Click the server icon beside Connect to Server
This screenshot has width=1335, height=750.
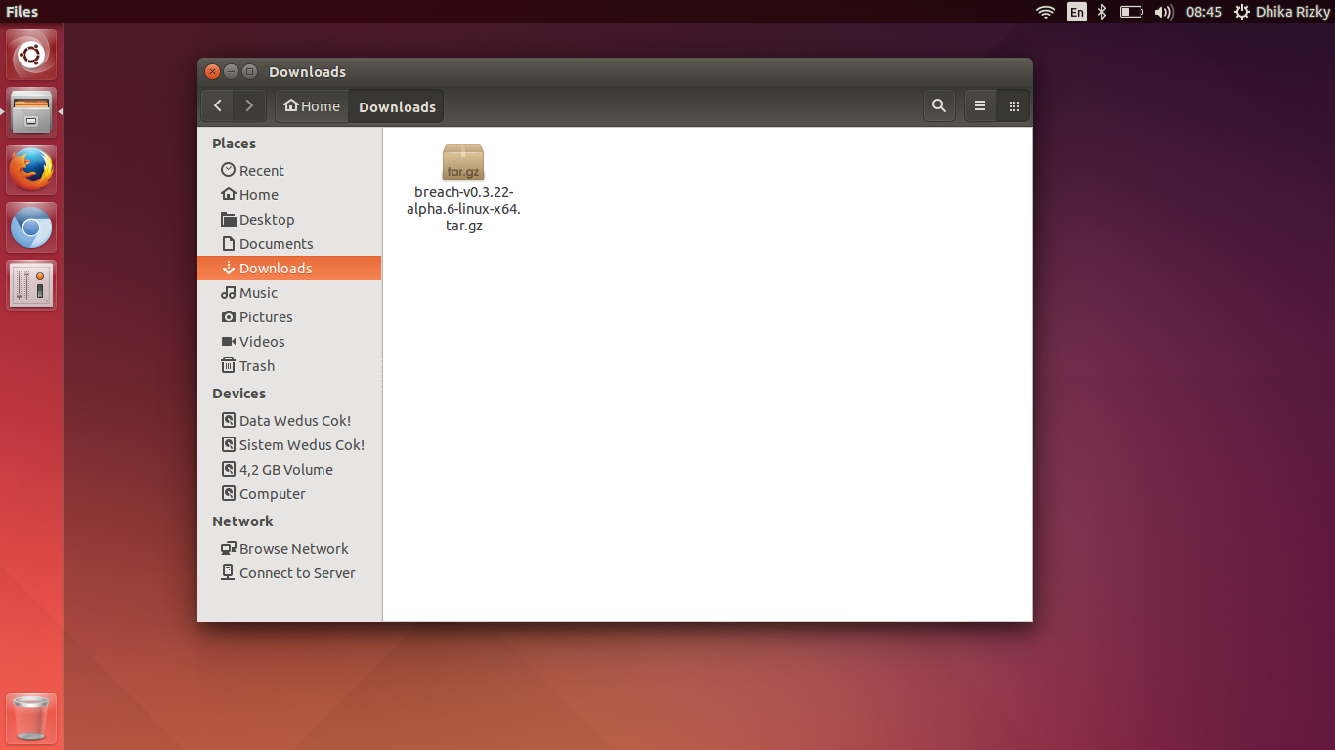pyautogui.click(x=229, y=572)
